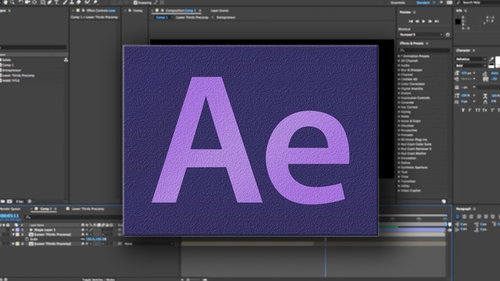Step forward one frame in Preview
This screenshot has height=281, width=500.
(430, 21)
